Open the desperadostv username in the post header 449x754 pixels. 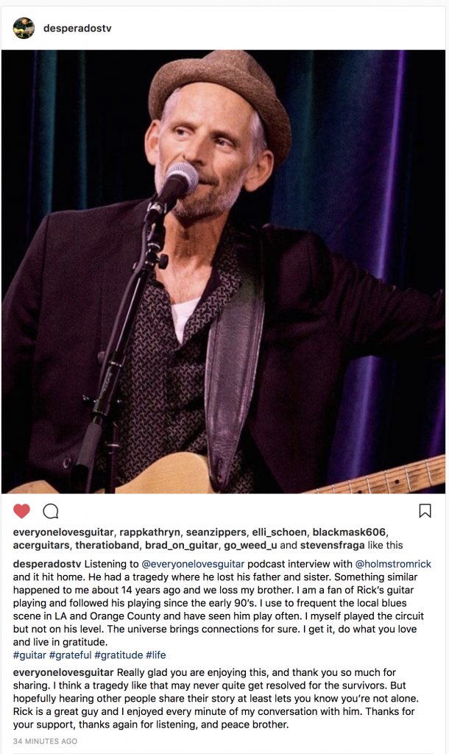tap(77, 29)
